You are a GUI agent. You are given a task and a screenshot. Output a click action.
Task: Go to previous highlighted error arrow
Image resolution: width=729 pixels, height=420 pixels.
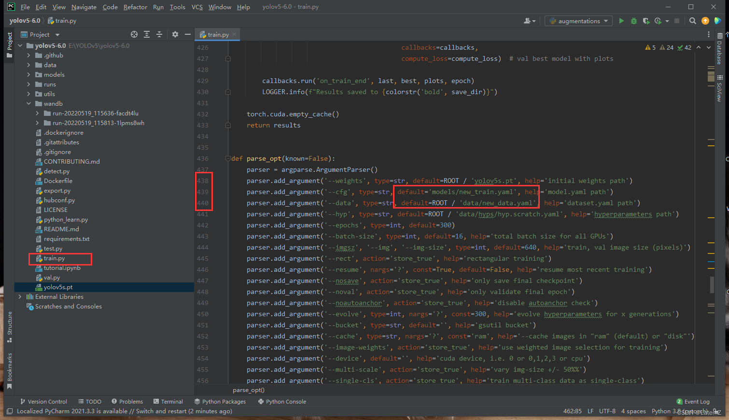tap(699, 47)
